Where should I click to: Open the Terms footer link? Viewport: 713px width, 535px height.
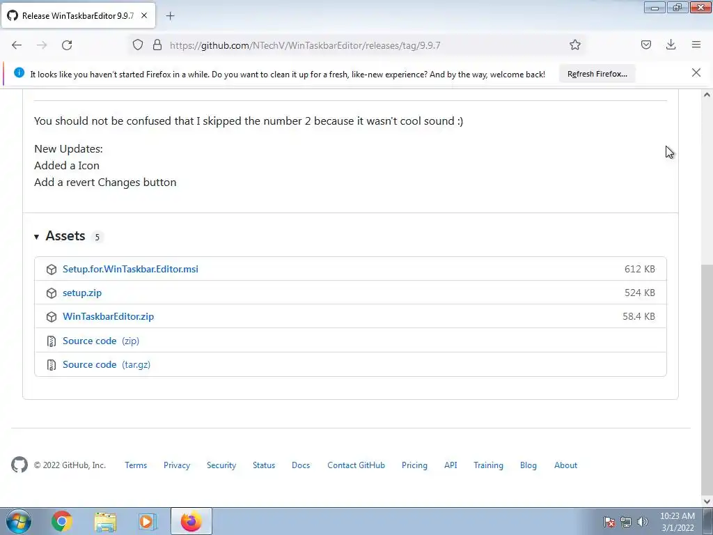136,465
